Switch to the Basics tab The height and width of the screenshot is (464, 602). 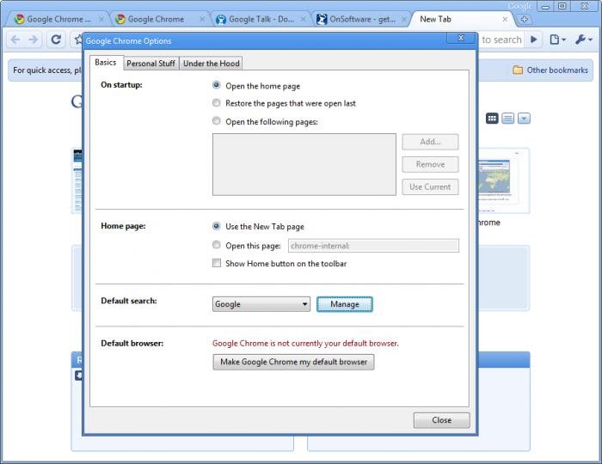(106, 63)
